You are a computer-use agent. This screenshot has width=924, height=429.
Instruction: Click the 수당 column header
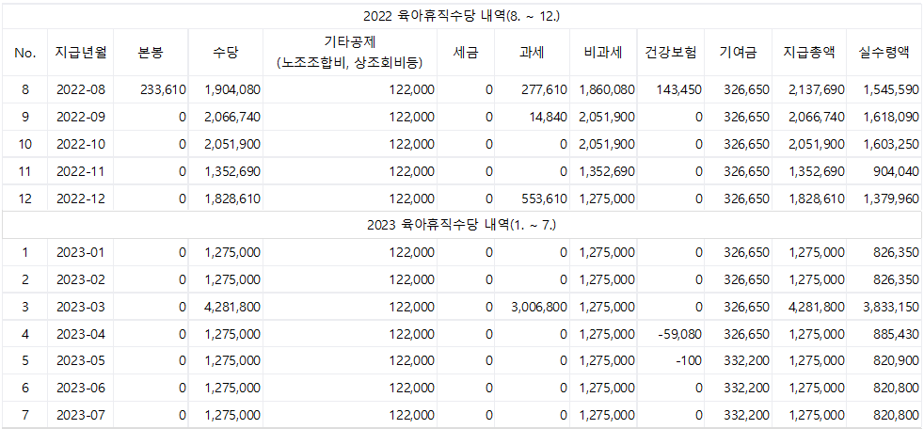tap(226, 53)
